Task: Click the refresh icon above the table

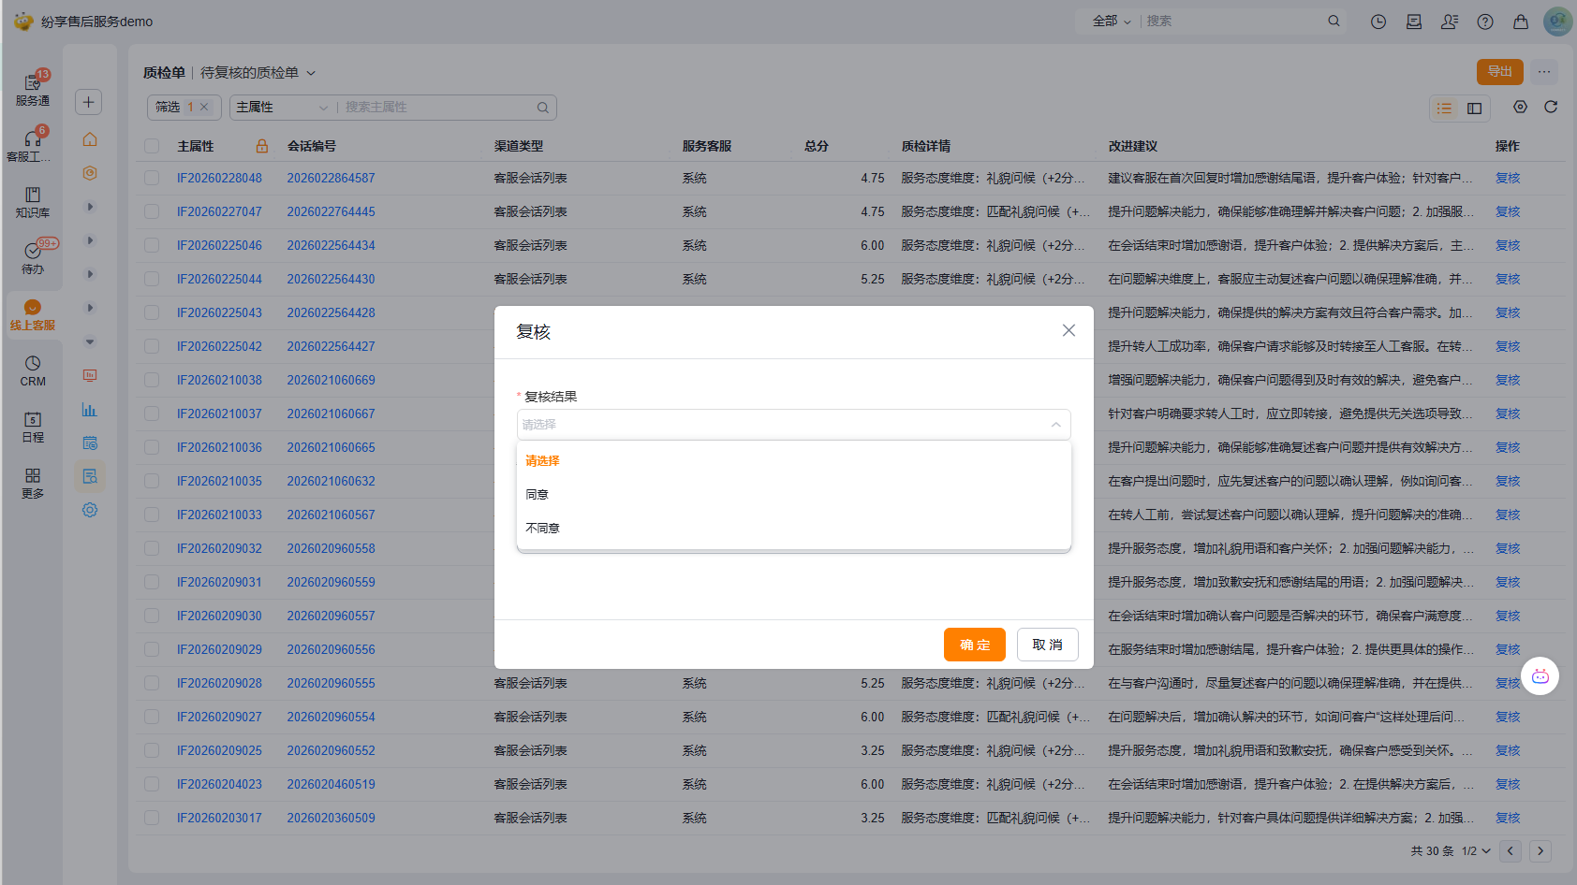Action: click(1551, 108)
